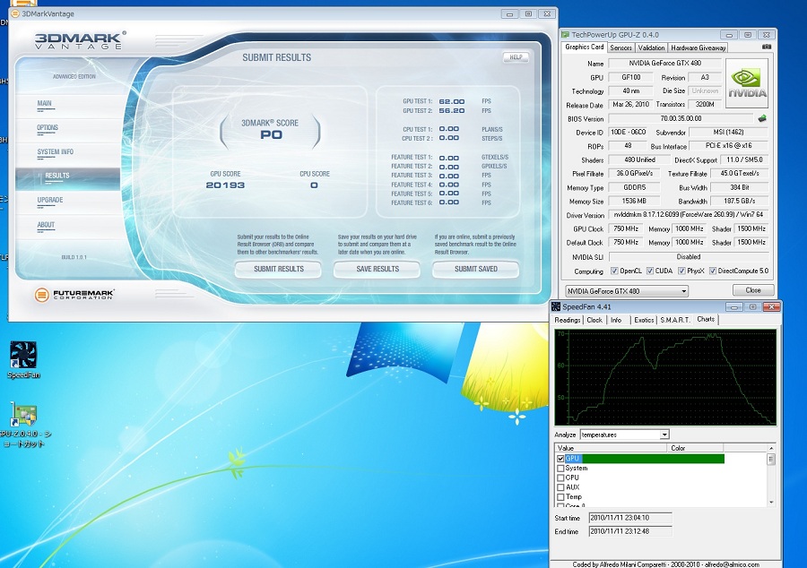Go to Options in 3DMark Vantage
Viewport: 807px width, 568px height.
[48, 128]
